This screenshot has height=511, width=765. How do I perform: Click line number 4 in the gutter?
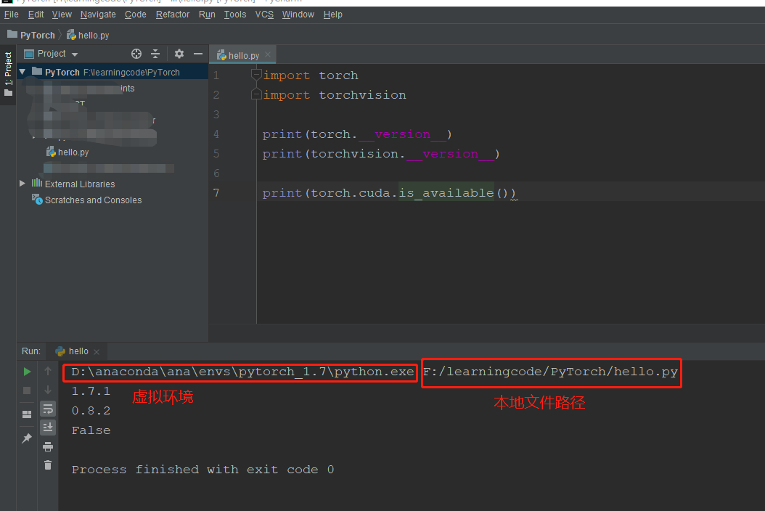[x=216, y=134]
